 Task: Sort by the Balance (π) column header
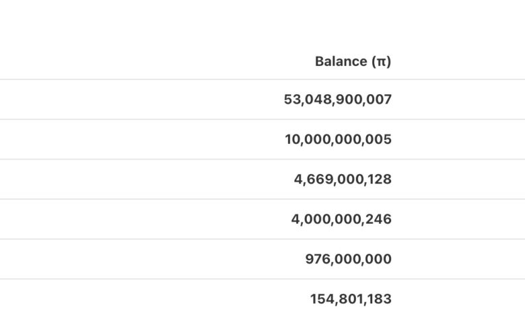(x=353, y=62)
